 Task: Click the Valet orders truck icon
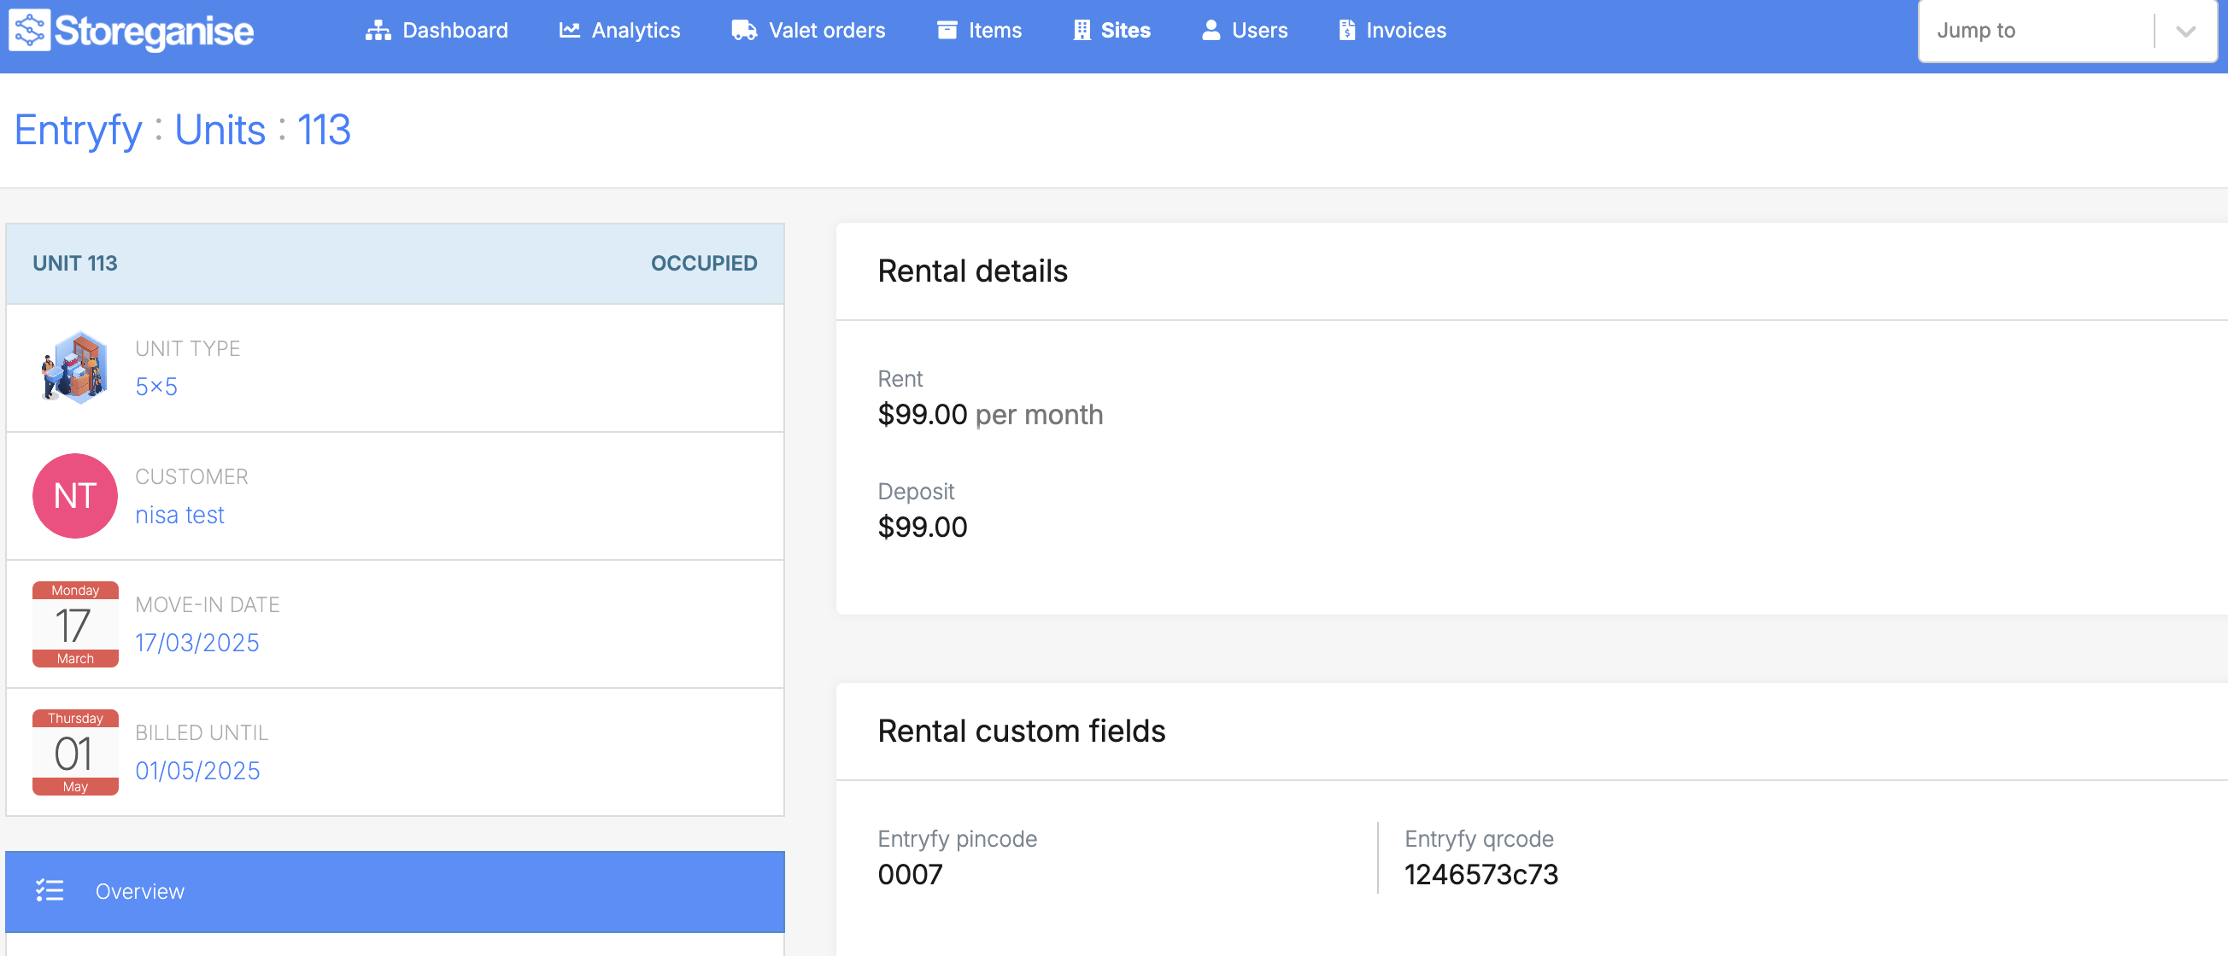point(743,30)
